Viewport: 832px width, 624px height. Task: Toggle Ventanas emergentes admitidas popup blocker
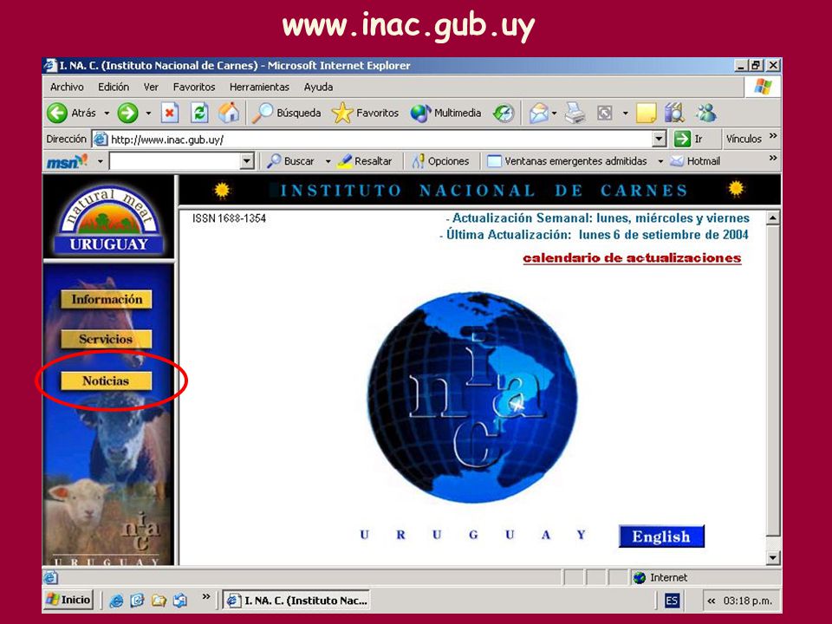(x=567, y=161)
